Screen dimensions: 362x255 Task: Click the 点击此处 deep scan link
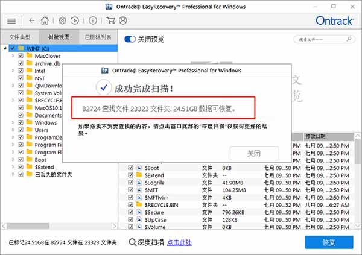179,242
